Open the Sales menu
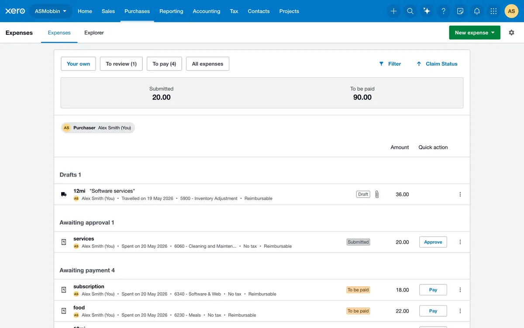Image resolution: width=524 pixels, height=328 pixels. click(108, 11)
